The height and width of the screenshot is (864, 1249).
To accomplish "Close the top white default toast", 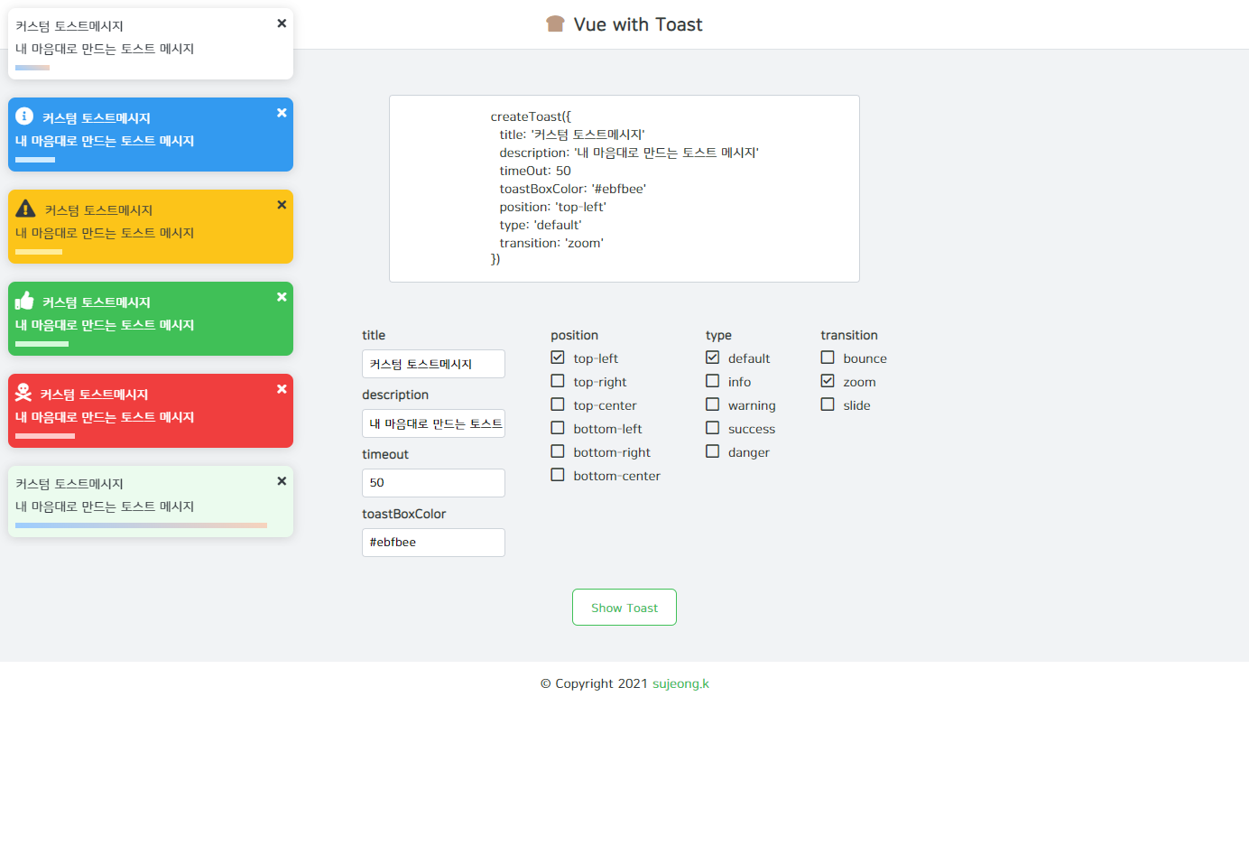I will 282,23.
